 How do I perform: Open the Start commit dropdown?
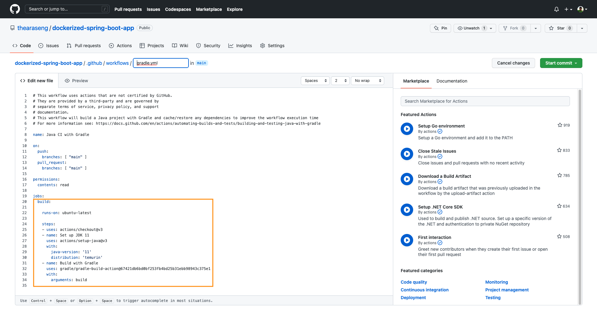coord(561,63)
